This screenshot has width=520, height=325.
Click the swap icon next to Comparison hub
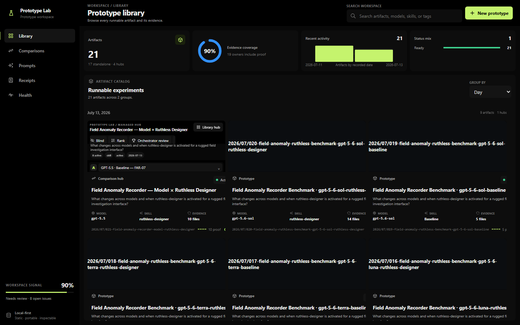point(94,178)
